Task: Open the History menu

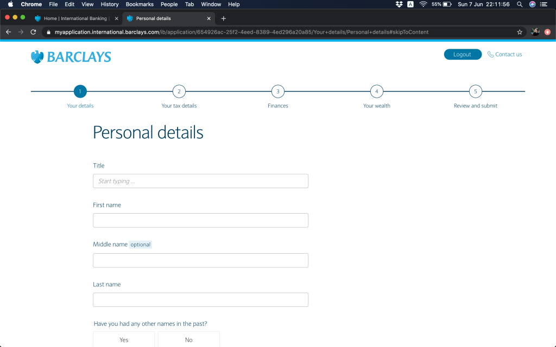Action: pos(110,4)
